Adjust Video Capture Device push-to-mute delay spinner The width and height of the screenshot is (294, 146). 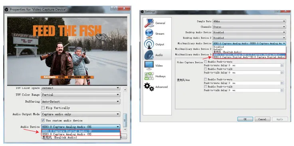[x=282, y=65]
